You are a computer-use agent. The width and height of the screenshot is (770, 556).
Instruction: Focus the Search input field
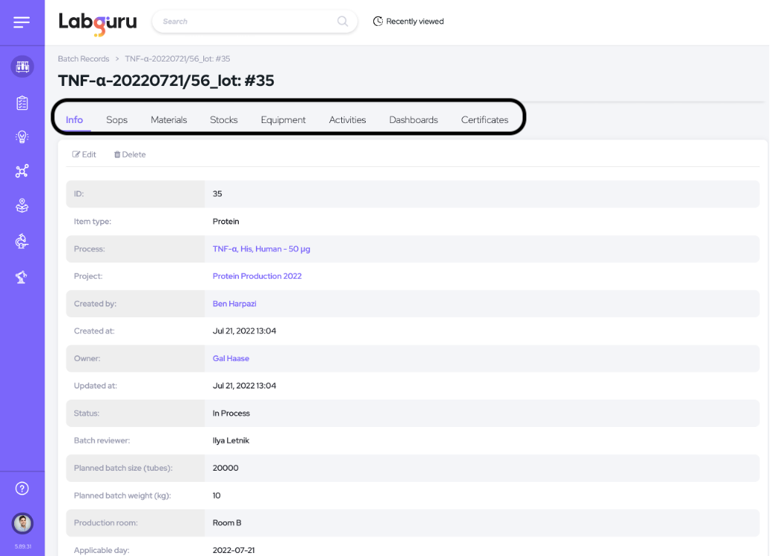click(x=245, y=21)
